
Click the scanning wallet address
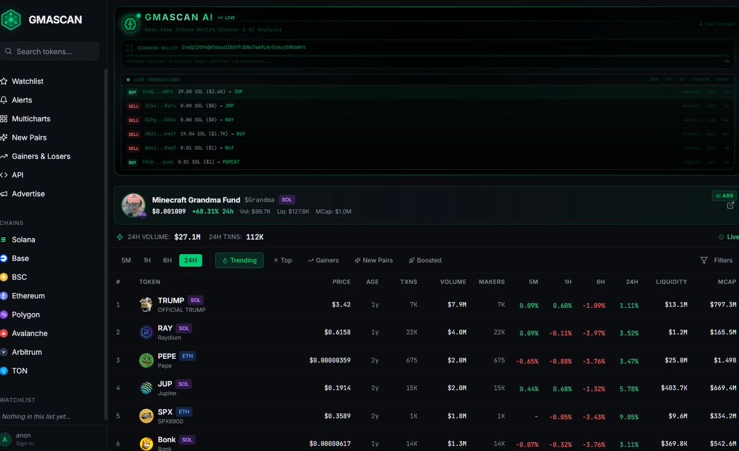pyautogui.click(x=243, y=47)
